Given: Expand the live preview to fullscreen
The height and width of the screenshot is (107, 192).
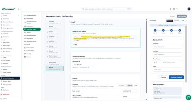Looking at the screenshot, I should coord(186,21).
